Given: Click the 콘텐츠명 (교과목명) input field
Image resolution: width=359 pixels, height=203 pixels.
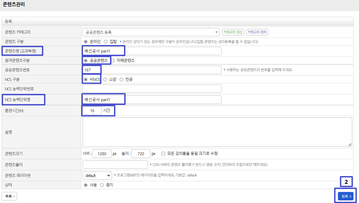Looking at the screenshot, I should pyautogui.click(x=152, y=51).
